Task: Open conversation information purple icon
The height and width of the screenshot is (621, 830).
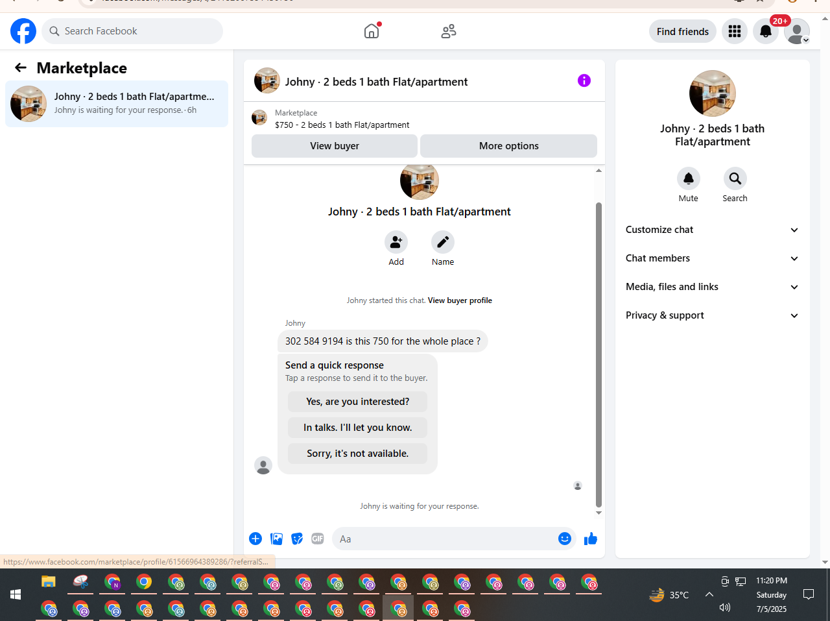Action: [x=584, y=80]
